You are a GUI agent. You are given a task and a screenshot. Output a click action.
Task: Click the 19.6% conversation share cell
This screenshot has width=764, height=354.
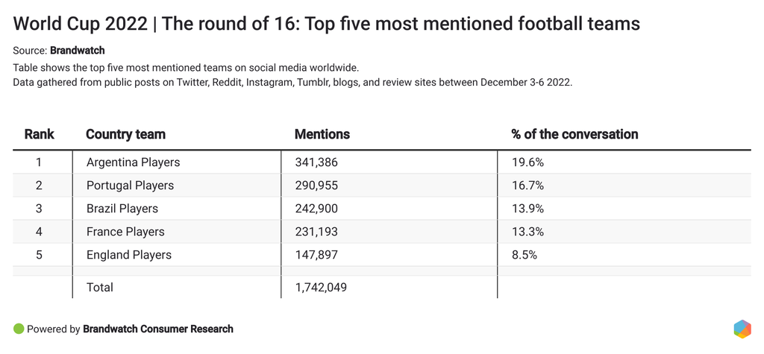[527, 162]
